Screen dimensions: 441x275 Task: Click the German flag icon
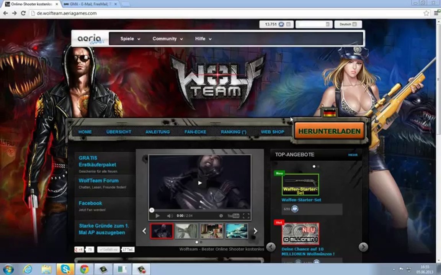(x=329, y=113)
